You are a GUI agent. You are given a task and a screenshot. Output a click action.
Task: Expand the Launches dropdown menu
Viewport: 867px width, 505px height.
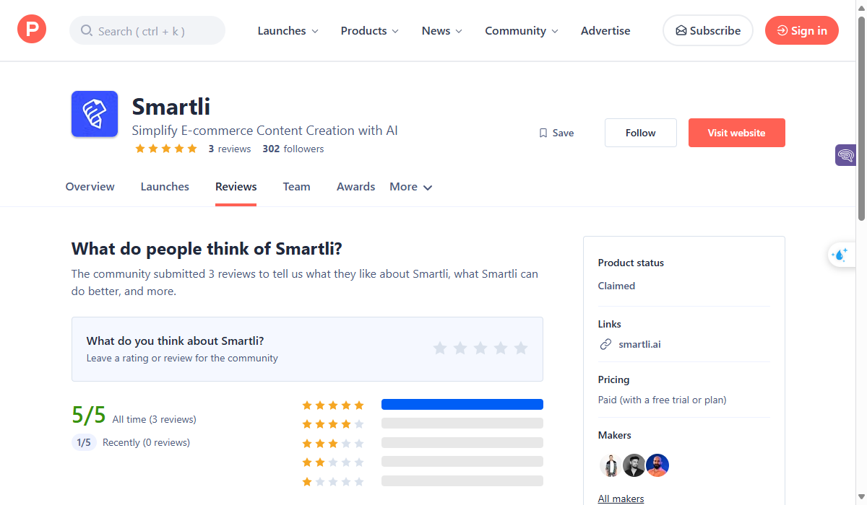coord(288,31)
